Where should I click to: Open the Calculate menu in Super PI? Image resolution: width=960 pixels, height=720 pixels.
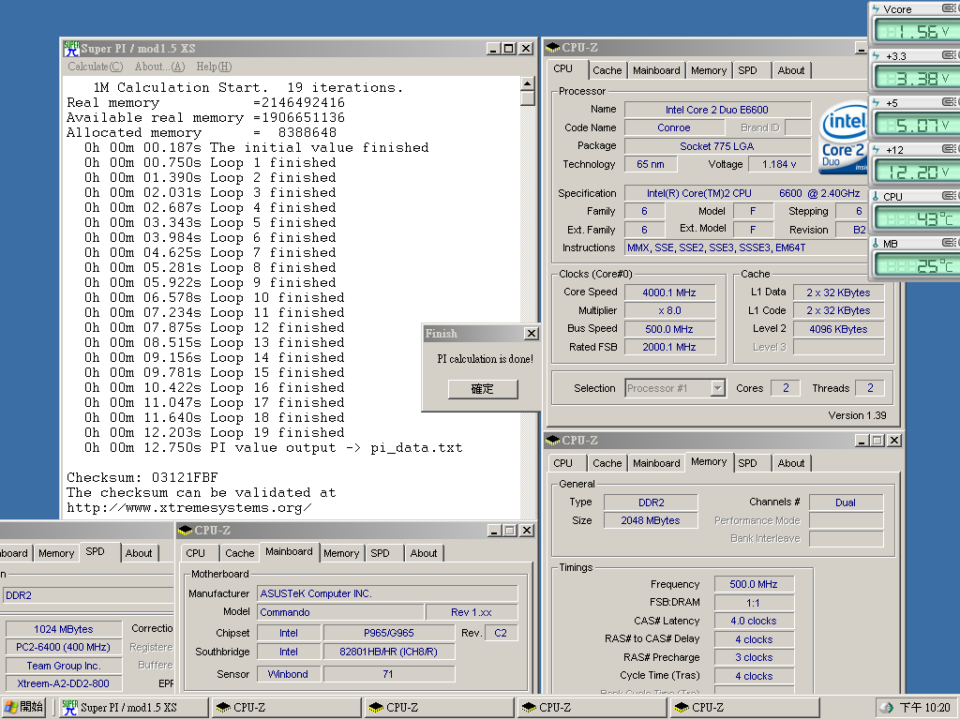point(95,67)
